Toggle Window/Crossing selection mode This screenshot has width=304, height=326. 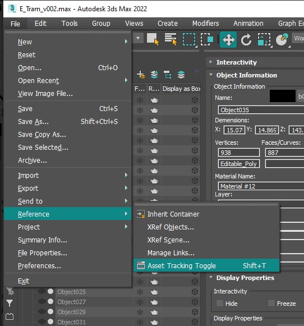(x=207, y=39)
